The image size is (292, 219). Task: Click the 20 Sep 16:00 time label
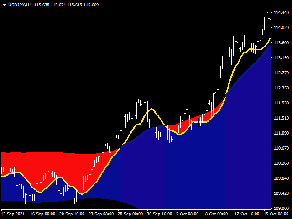72,214
